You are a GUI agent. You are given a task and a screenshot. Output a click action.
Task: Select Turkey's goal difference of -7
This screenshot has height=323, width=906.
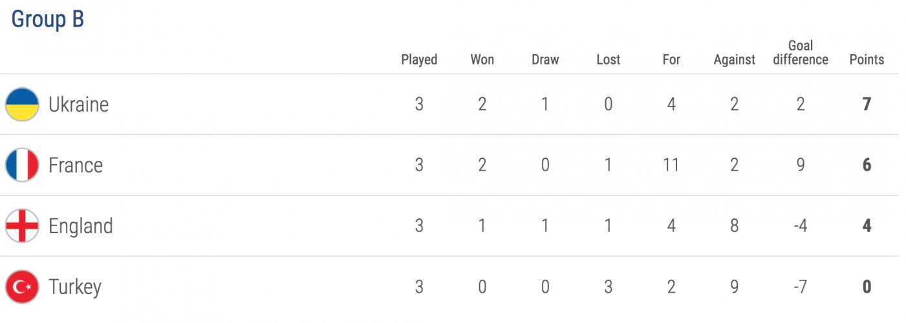pos(801,286)
